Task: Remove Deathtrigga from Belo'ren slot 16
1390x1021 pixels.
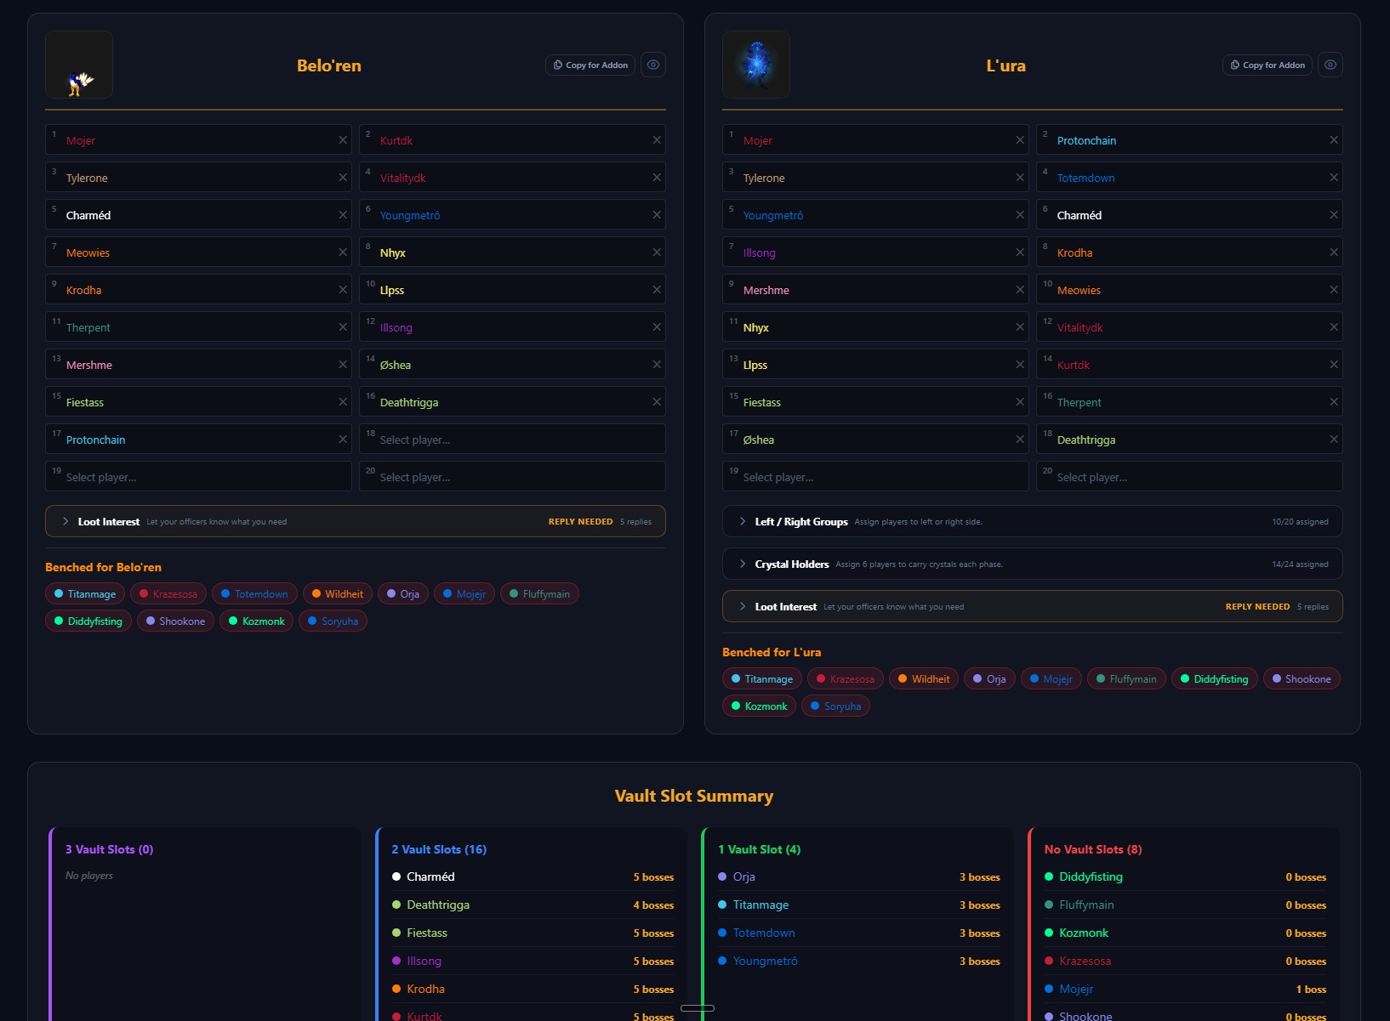Action: (657, 402)
